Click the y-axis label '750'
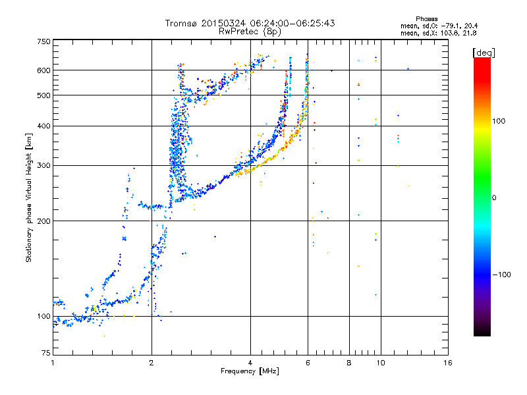Screen dimensions: 527x395 [43, 41]
